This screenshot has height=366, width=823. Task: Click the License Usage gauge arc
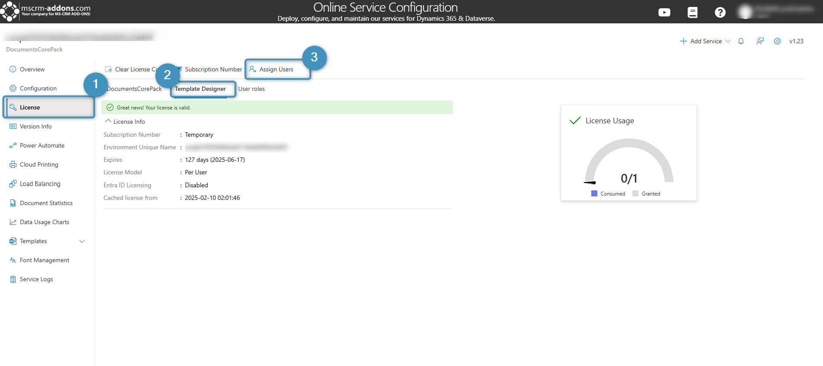pyautogui.click(x=629, y=160)
